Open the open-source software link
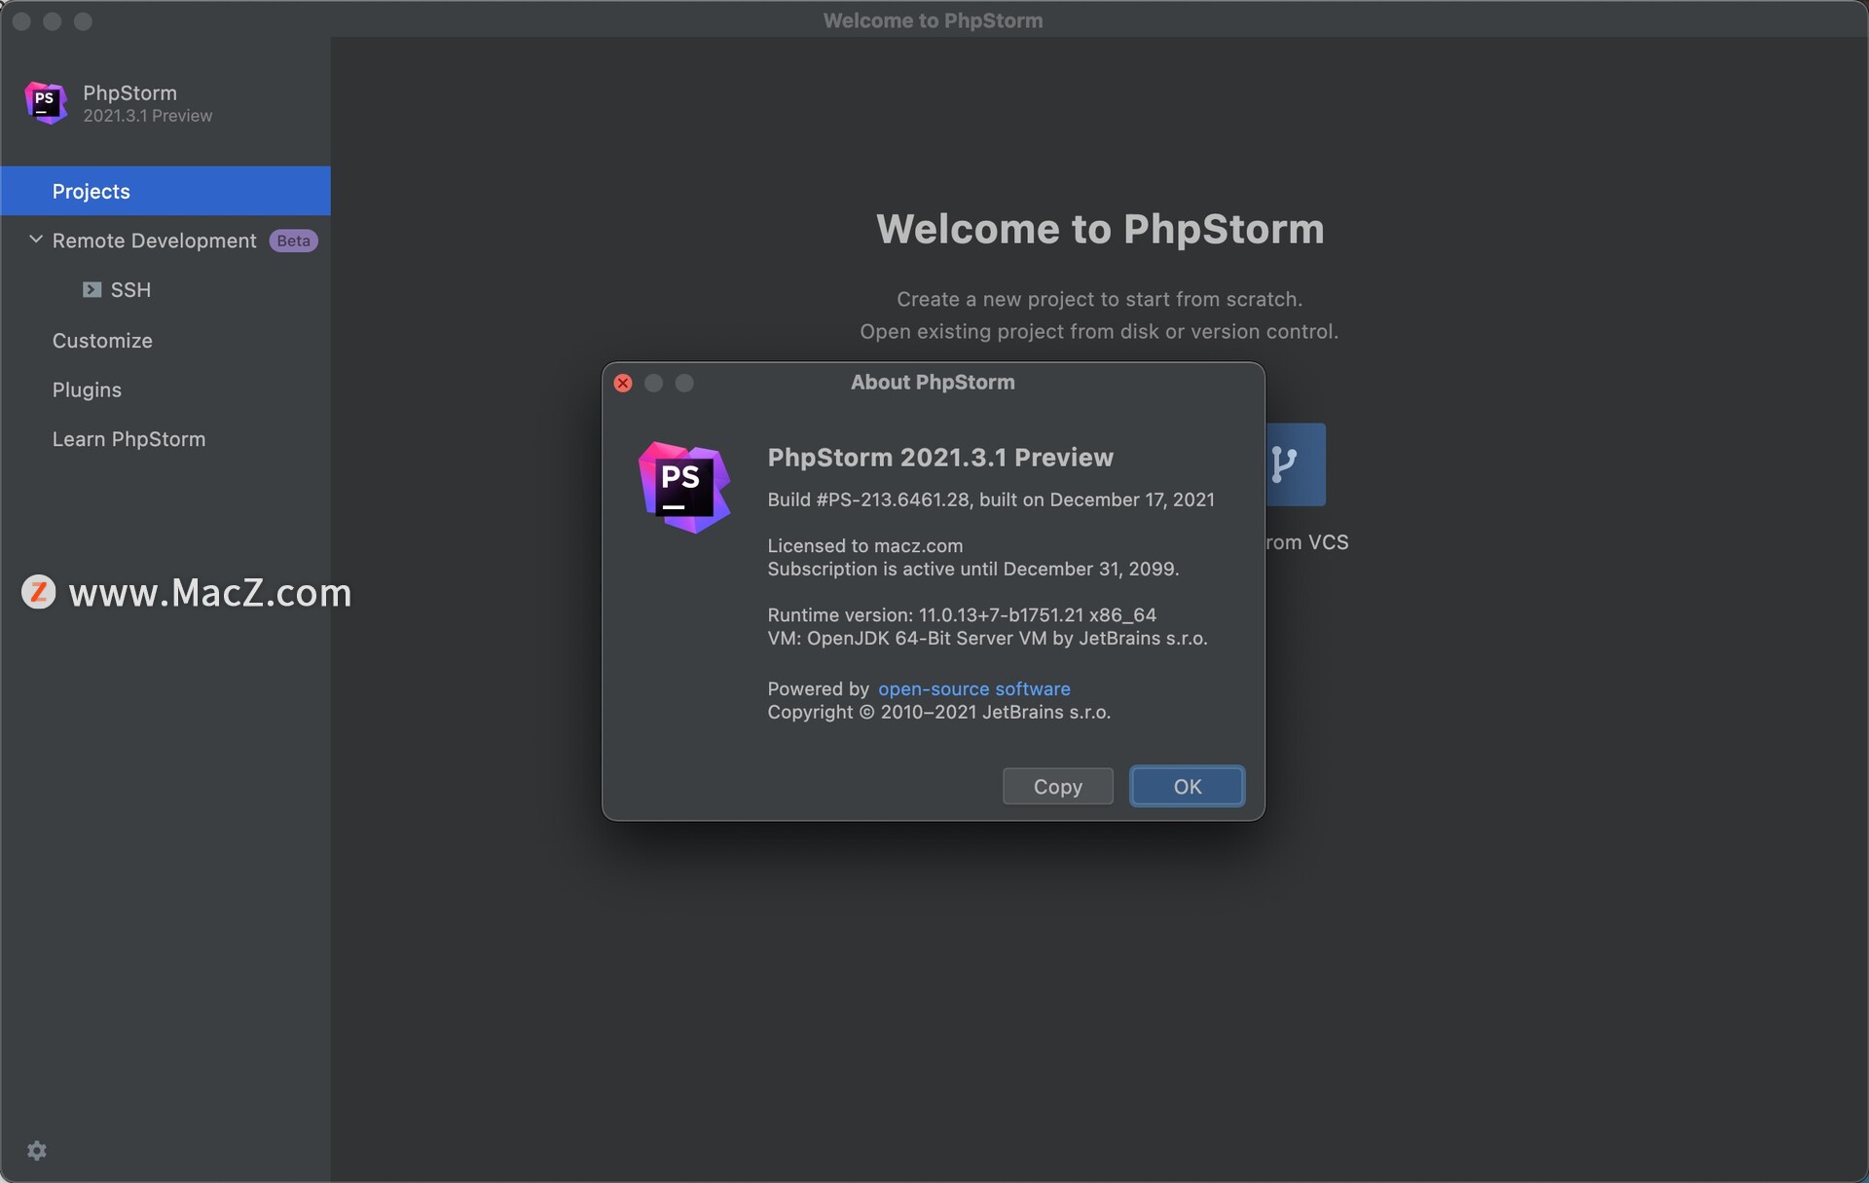 click(x=973, y=688)
